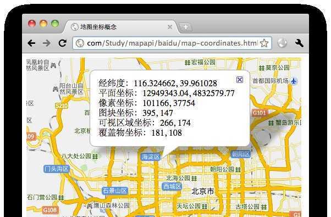Image resolution: width=331 pixels, height=217 pixels.
Task: Click the site globe icon in address bar
Action: tap(80, 43)
